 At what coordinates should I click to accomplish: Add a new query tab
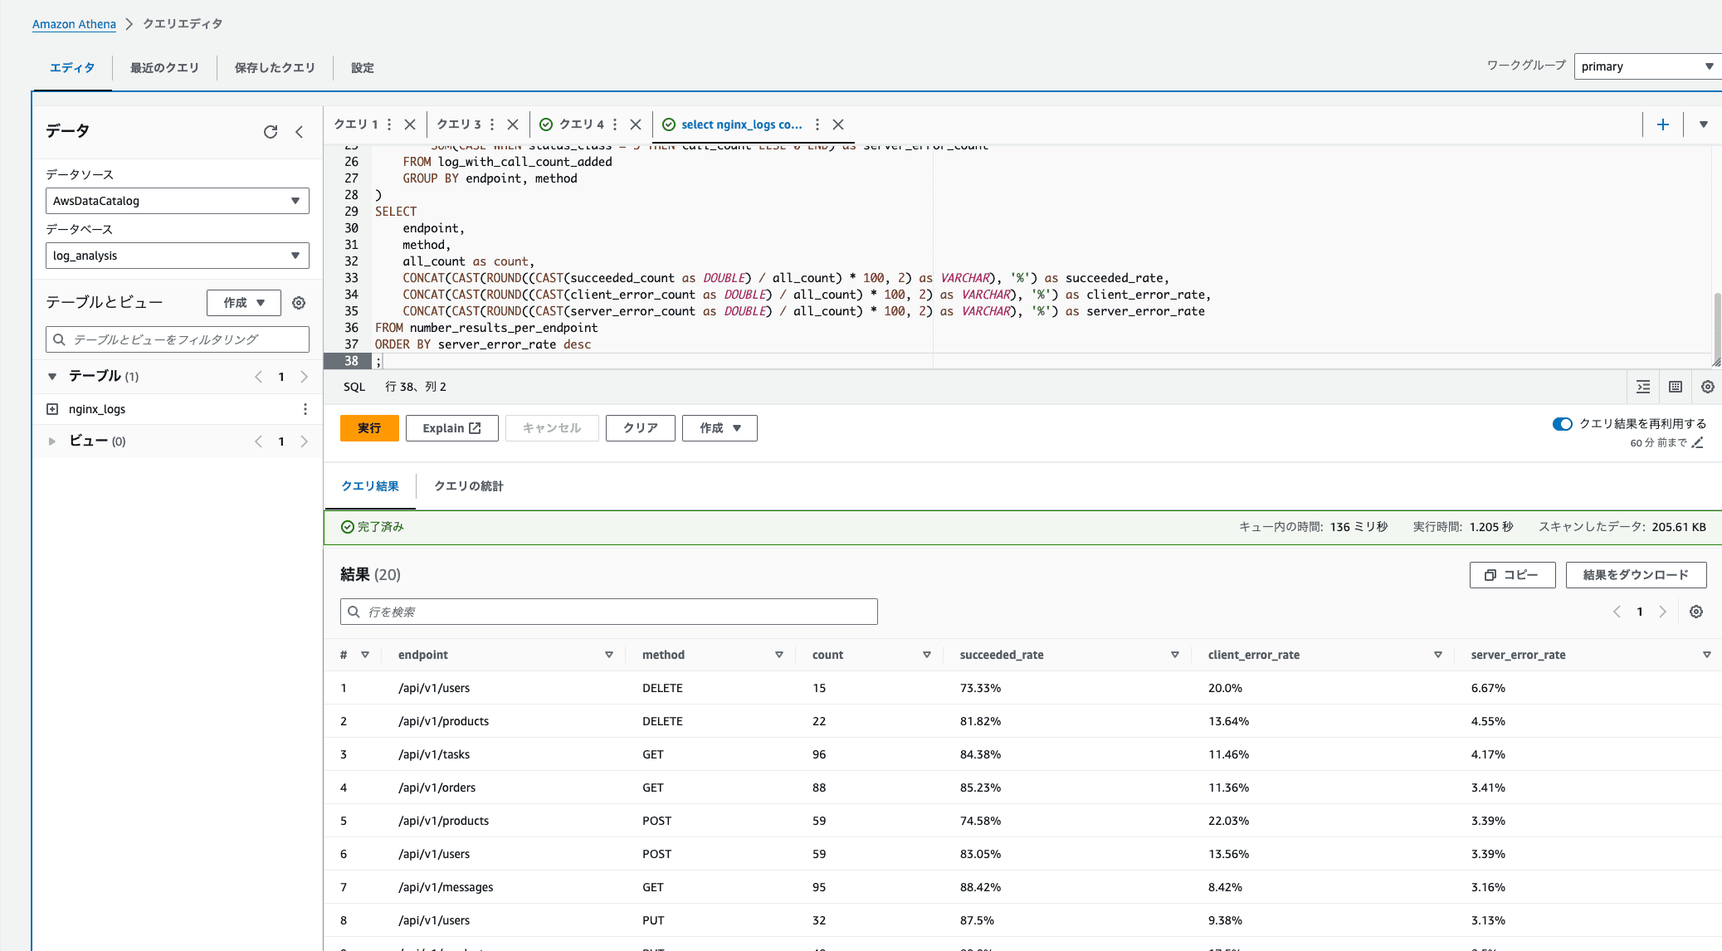click(1663, 124)
